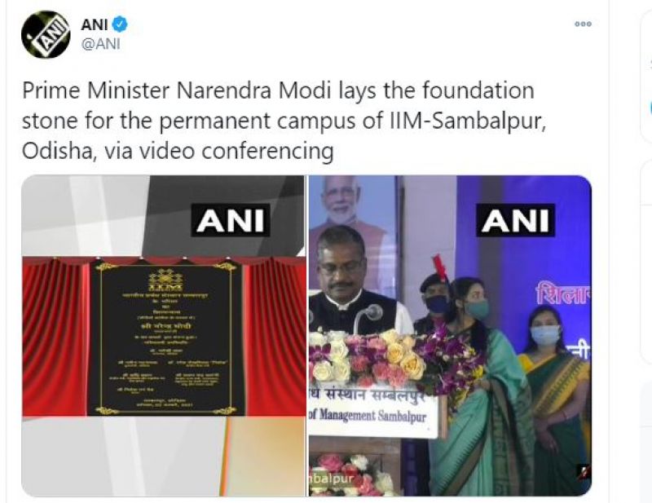The height and width of the screenshot is (503, 652).
Task: Open the ANI display name link
Action: click(95, 24)
